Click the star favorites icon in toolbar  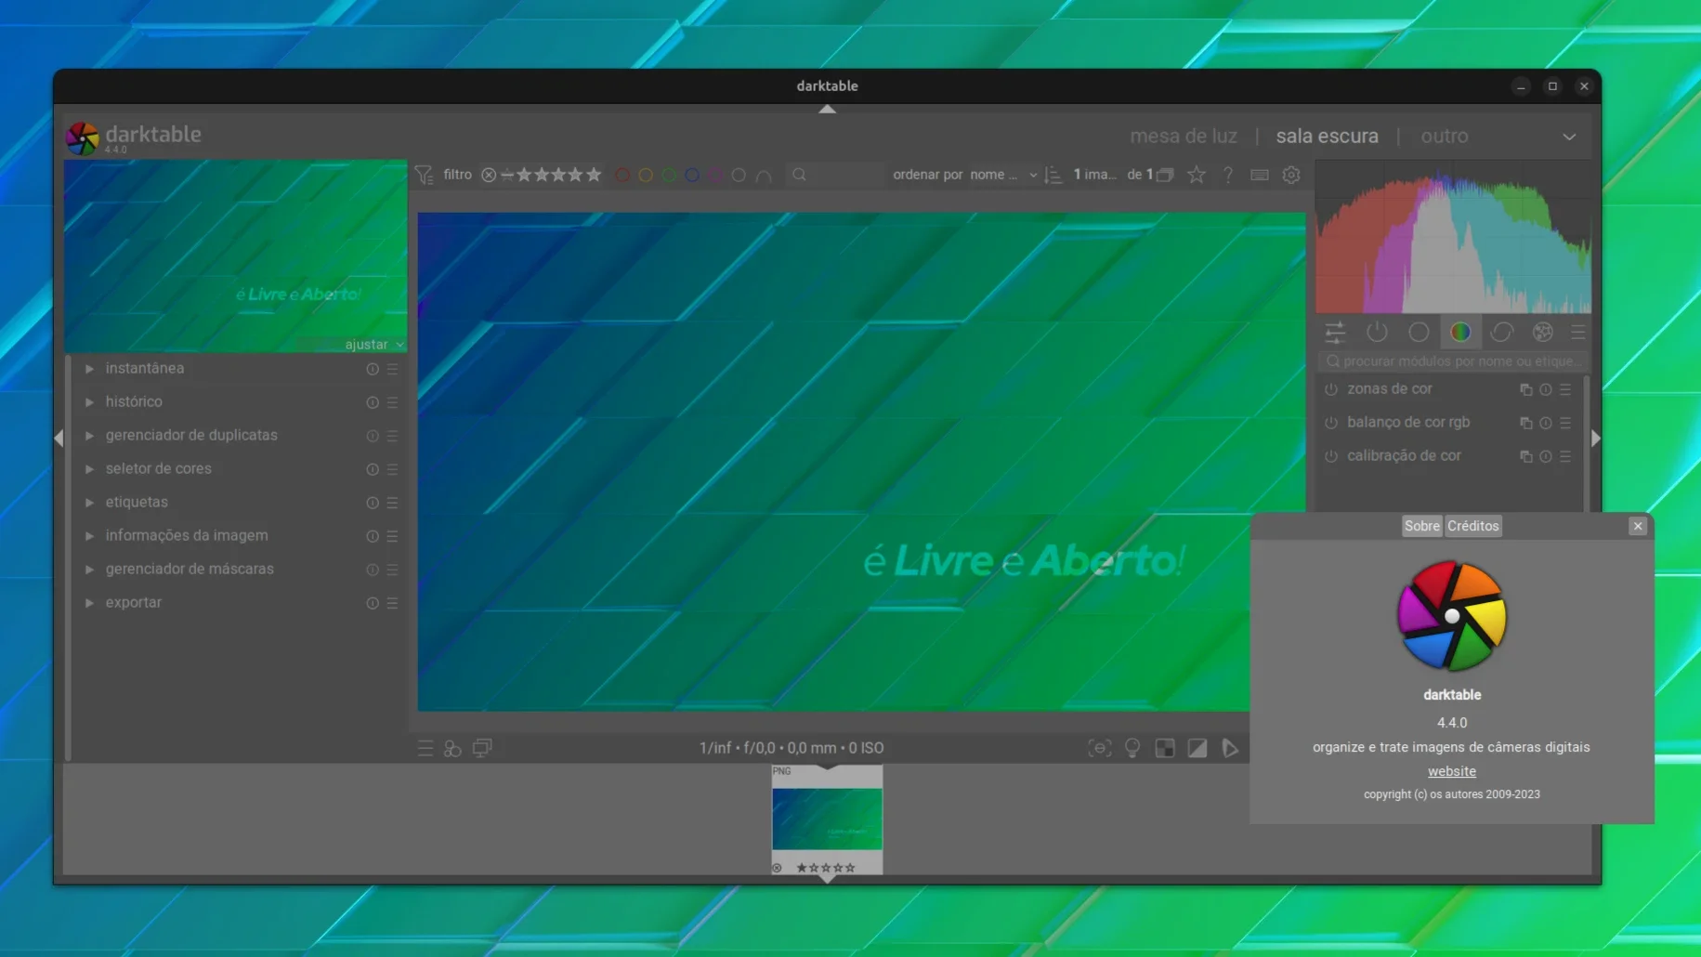[x=1196, y=175]
